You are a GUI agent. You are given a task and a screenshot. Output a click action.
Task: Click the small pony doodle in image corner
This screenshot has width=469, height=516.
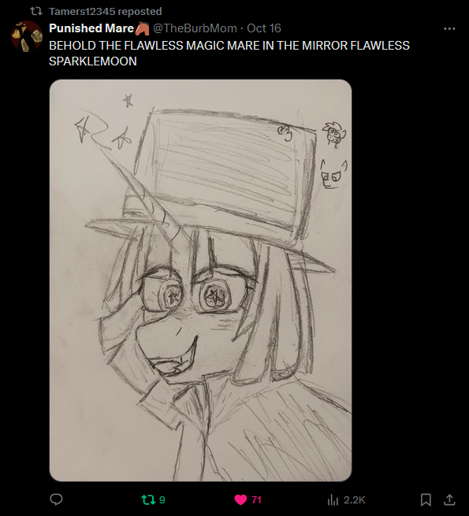click(x=334, y=134)
